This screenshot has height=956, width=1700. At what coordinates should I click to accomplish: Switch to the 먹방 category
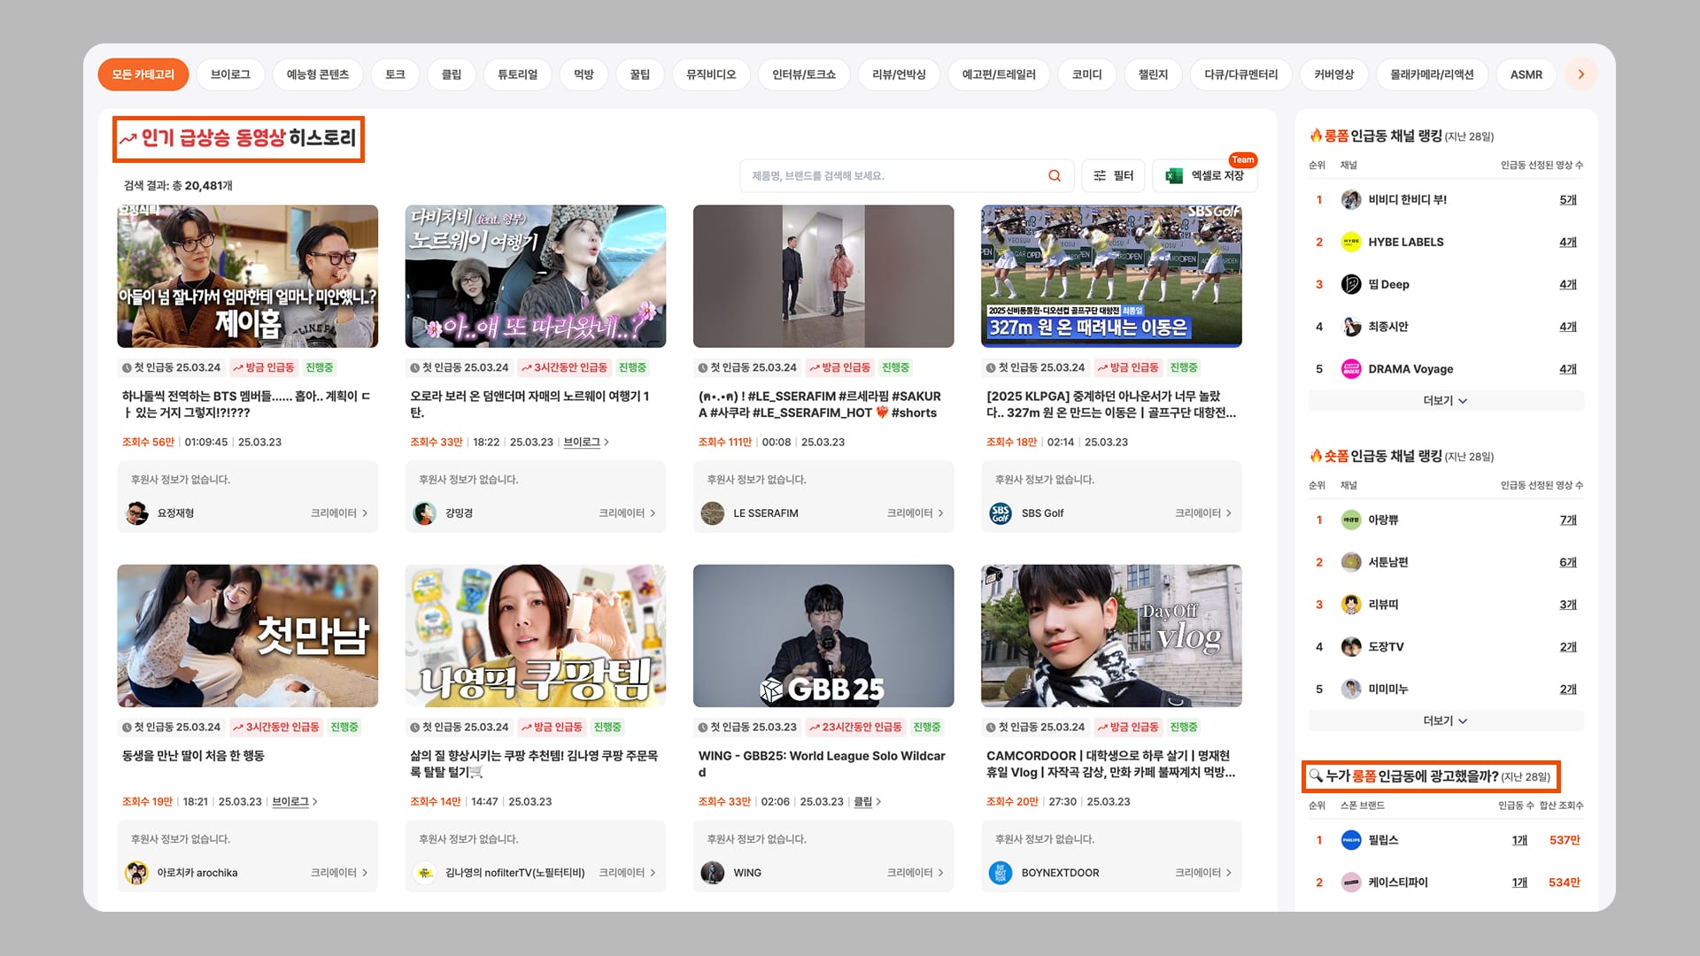(583, 74)
